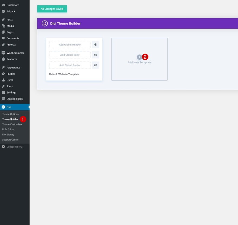Click Add Global Body area

point(70,55)
